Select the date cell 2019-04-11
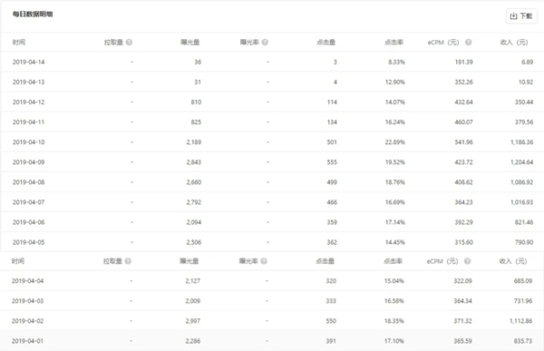The width and height of the screenshot is (544, 351). coord(28,122)
